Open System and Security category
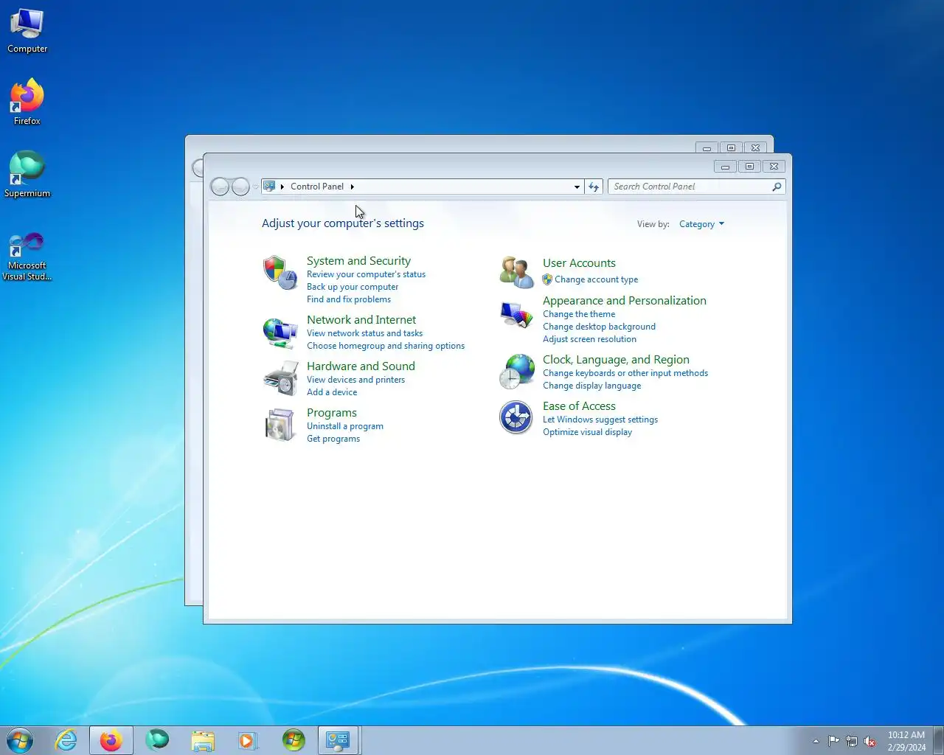The width and height of the screenshot is (944, 755). coord(358,261)
